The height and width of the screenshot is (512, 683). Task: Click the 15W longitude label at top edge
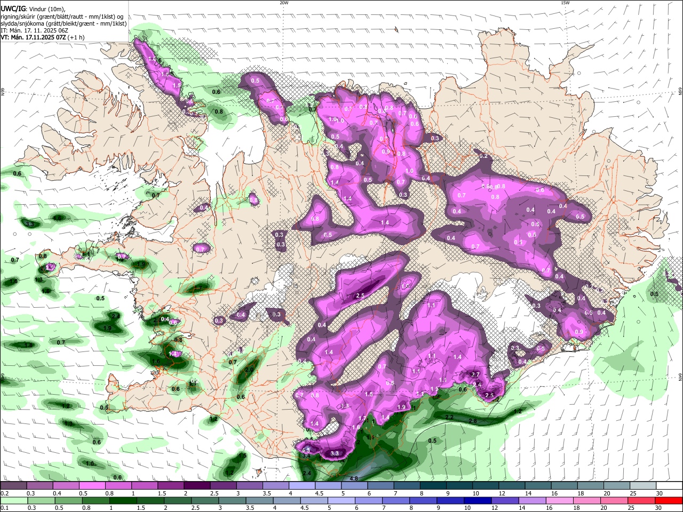point(565,3)
